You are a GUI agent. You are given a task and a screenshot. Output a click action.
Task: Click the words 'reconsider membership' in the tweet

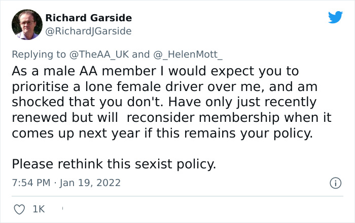coord(193,118)
